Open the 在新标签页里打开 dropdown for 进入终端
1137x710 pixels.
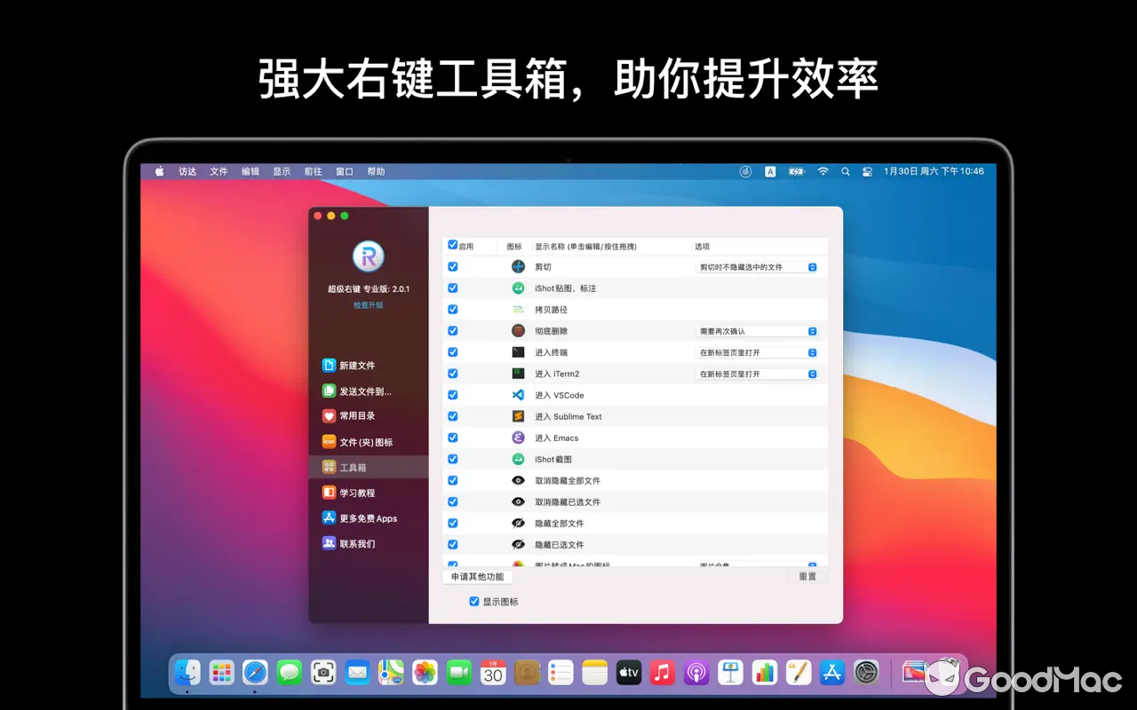pyautogui.click(x=758, y=351)
